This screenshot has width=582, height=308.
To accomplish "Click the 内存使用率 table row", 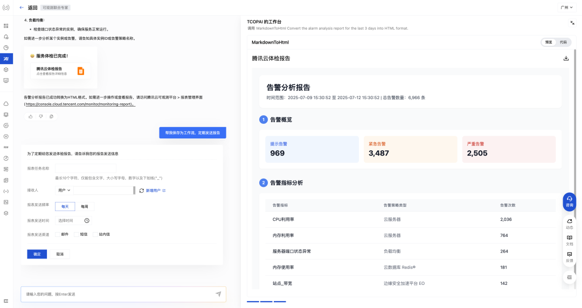I will (x=411, y=267).
